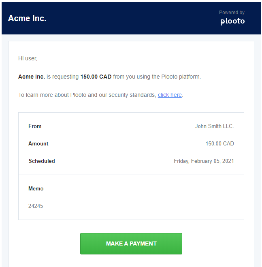Click the 'Memo' label

36,188
